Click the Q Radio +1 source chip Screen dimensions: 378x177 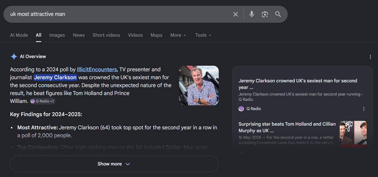coord(43,101)
